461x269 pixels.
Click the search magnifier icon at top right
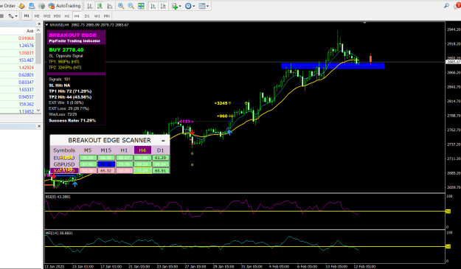tap(446, 6)
